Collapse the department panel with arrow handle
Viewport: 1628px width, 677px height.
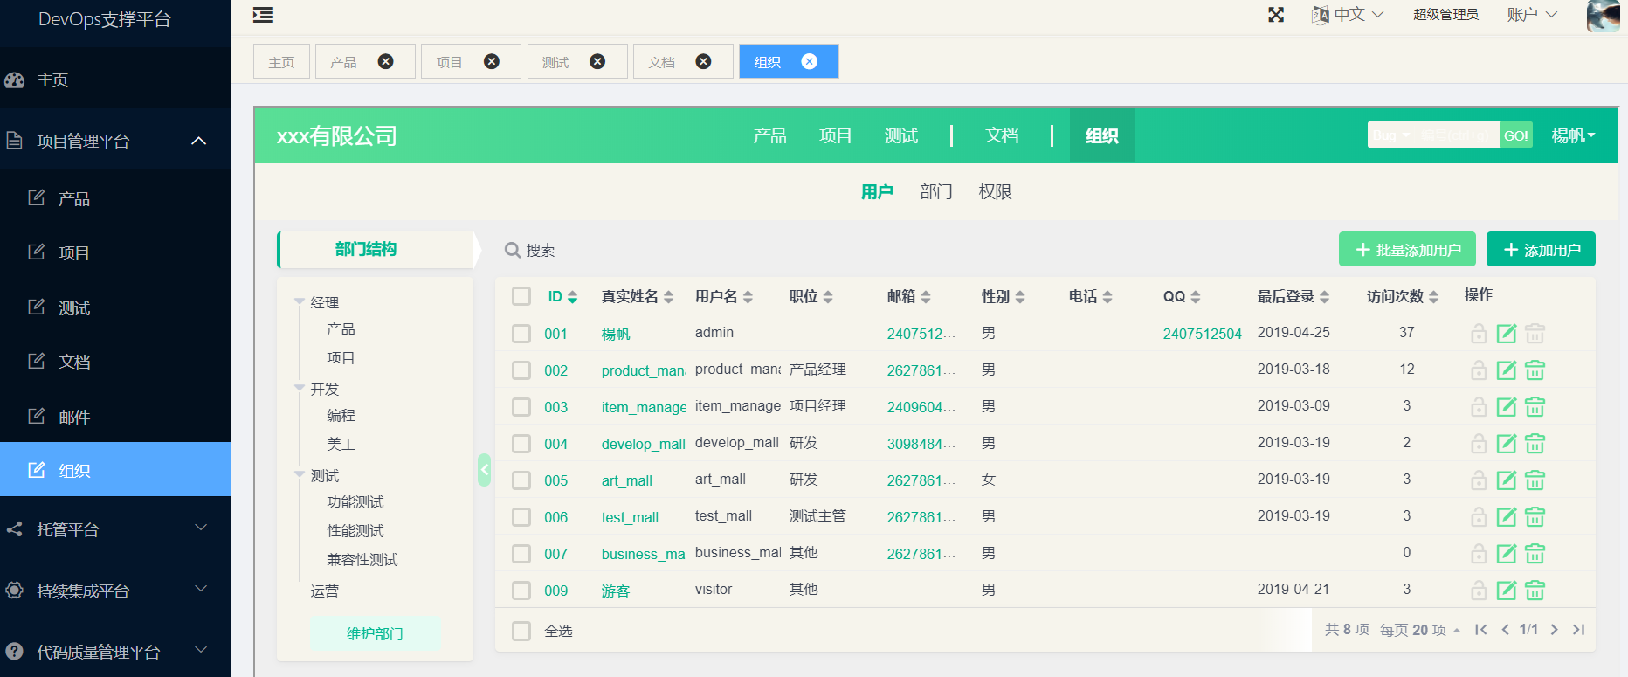(485, 470)
